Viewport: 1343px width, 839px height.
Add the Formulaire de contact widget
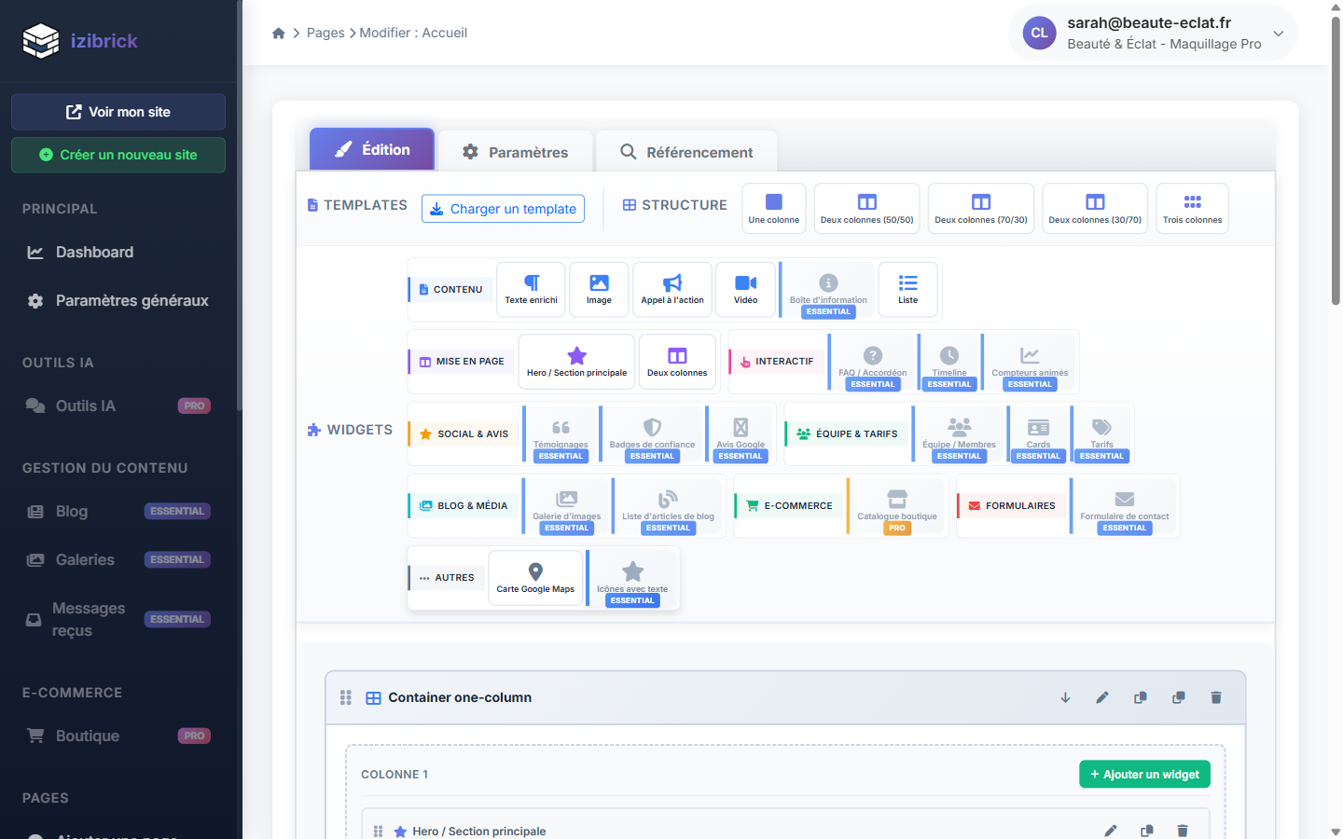[x=1124, y=507]
